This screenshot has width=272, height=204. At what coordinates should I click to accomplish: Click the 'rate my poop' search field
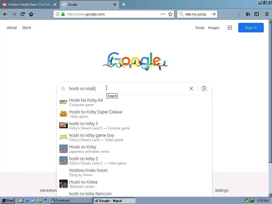click(197, 14)
